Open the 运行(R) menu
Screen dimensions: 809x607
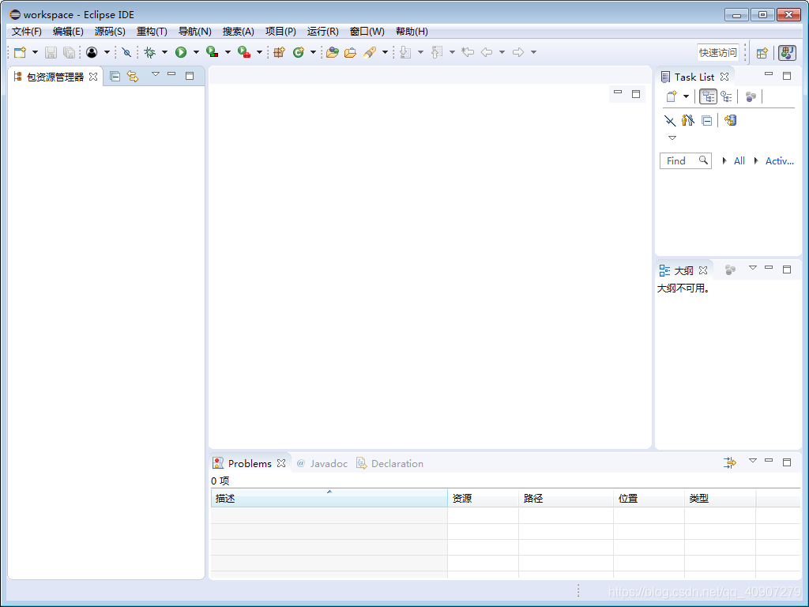(x=322, y=32)
